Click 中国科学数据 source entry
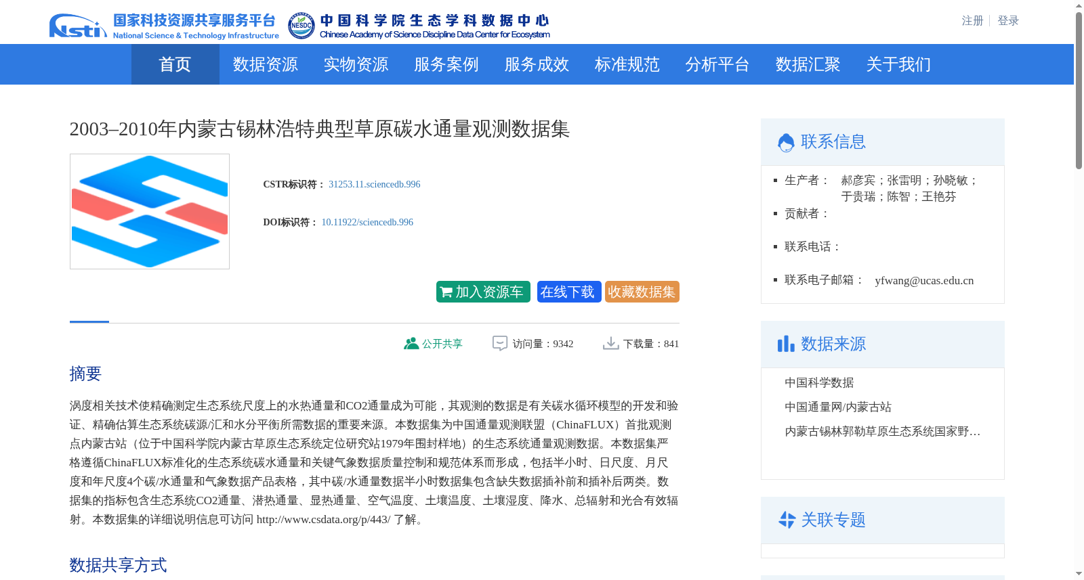 (x=819, y=382)
